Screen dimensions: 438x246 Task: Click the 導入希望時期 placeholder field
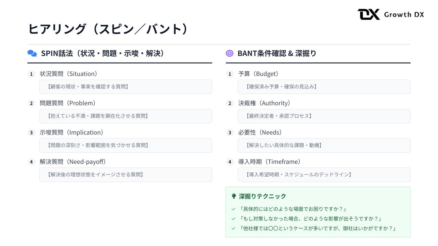pyautogui.click(x=324, y=175)
